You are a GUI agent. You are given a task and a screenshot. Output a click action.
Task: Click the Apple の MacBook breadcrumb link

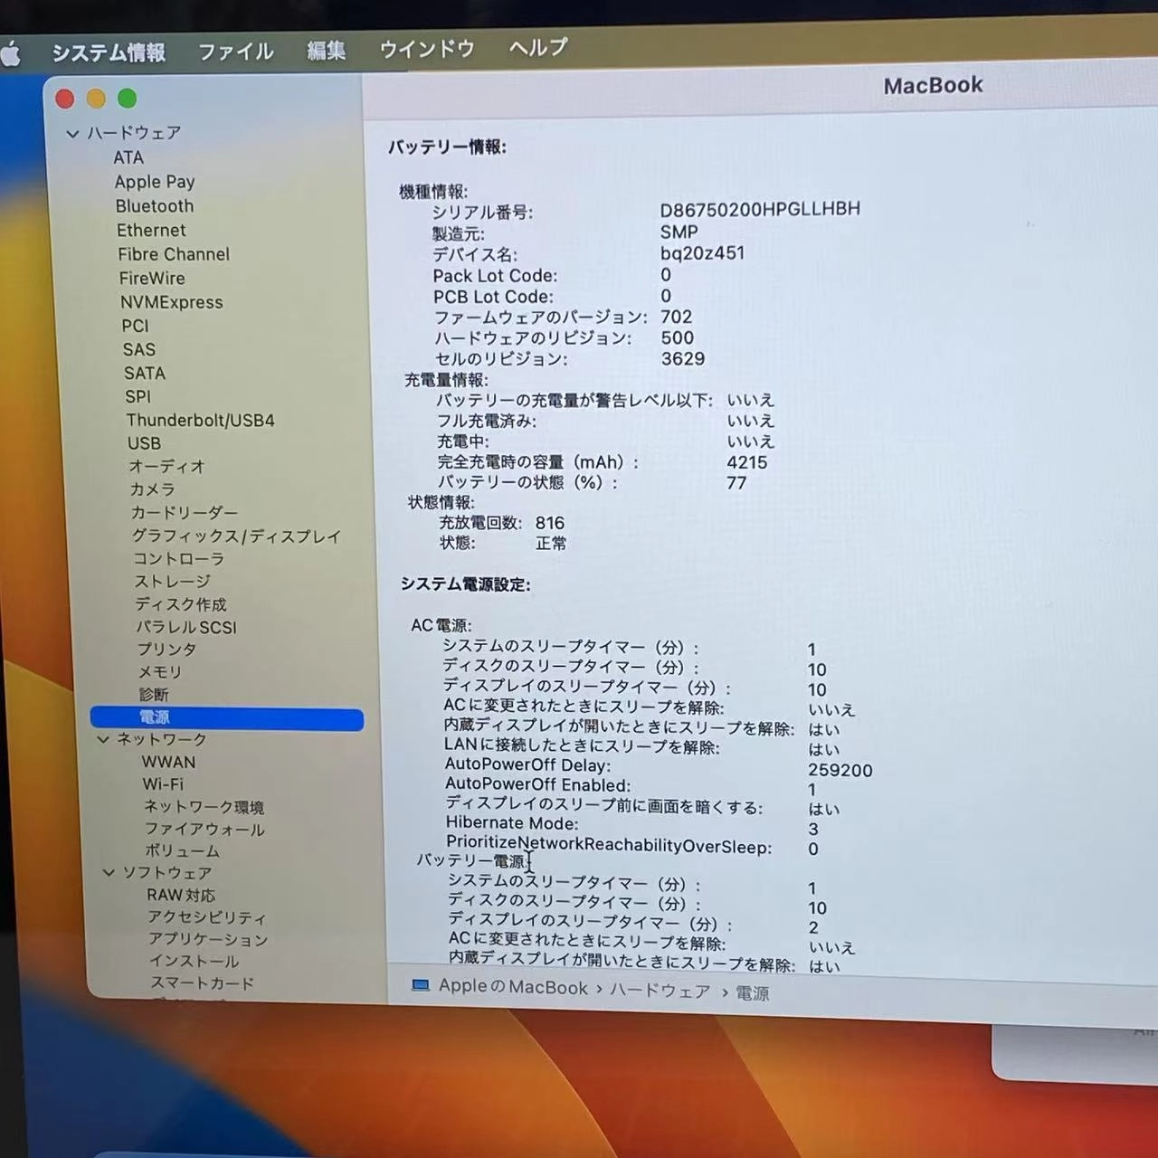click(511, 987)
